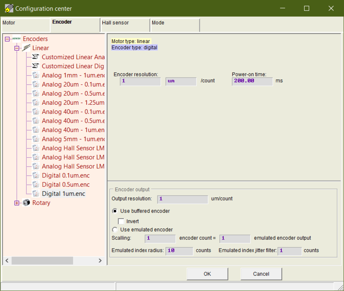Collapse the Linear tree node

pos(17,48)
